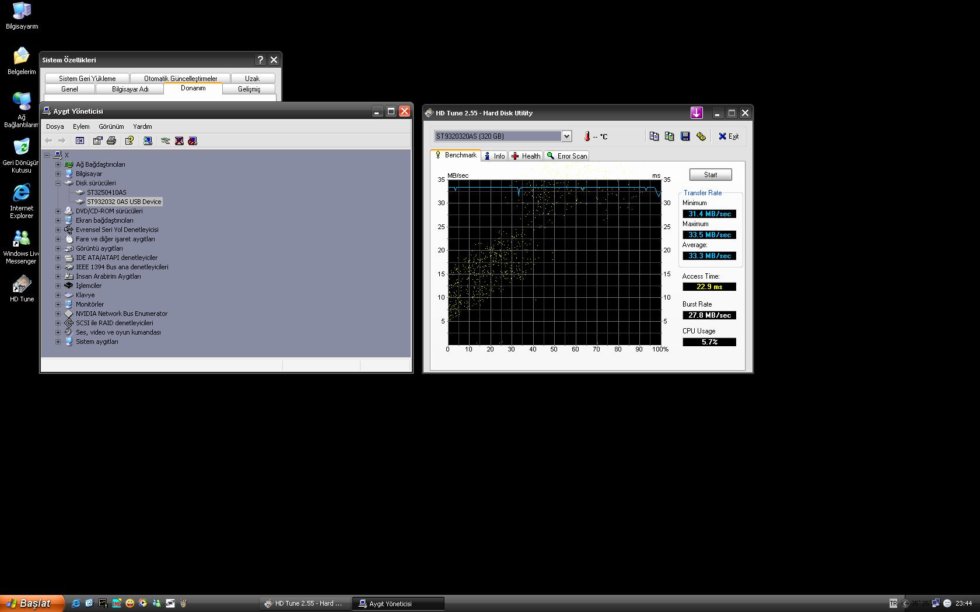The image size is (980, 612).
Task: Expand the Ağ Bağdaştırıcıları node
Action: [58, 164]
